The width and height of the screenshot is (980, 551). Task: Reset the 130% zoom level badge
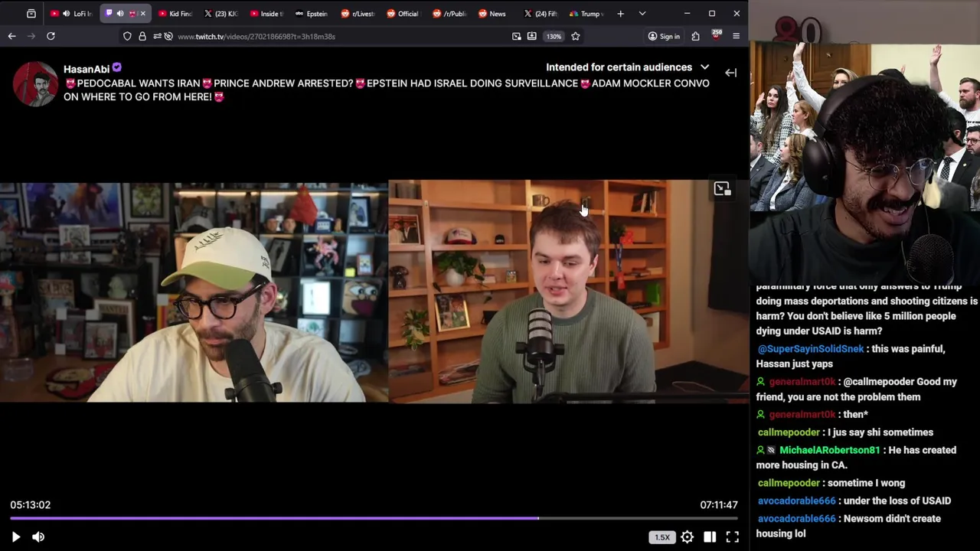(553, 36)
